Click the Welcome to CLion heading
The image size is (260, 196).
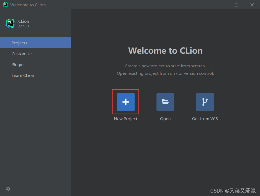coord(165,51)
